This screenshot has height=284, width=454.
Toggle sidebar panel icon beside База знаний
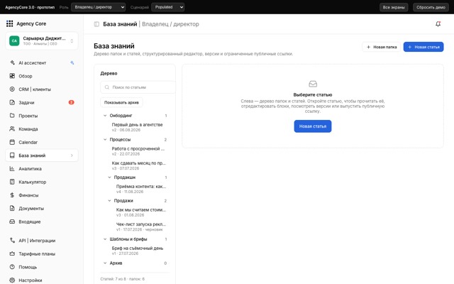point(96,24)
